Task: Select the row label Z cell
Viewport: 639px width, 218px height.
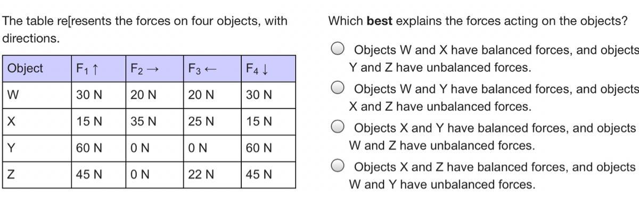Action: (x=37, y=174)
